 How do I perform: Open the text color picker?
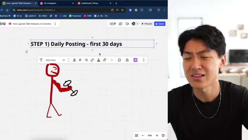[98, 60]
